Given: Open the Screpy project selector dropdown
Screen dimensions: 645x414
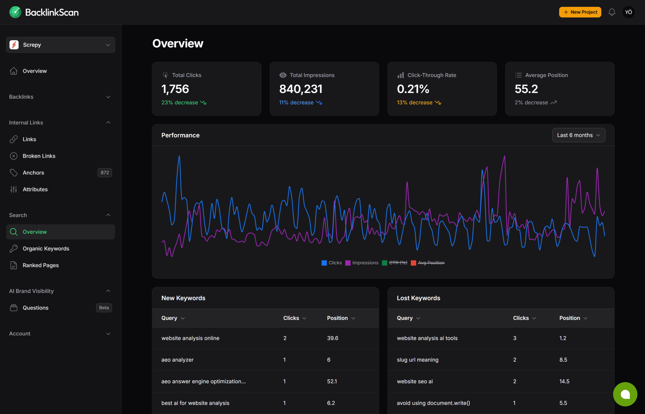Looking at the screenshot, I should [60, 45].
